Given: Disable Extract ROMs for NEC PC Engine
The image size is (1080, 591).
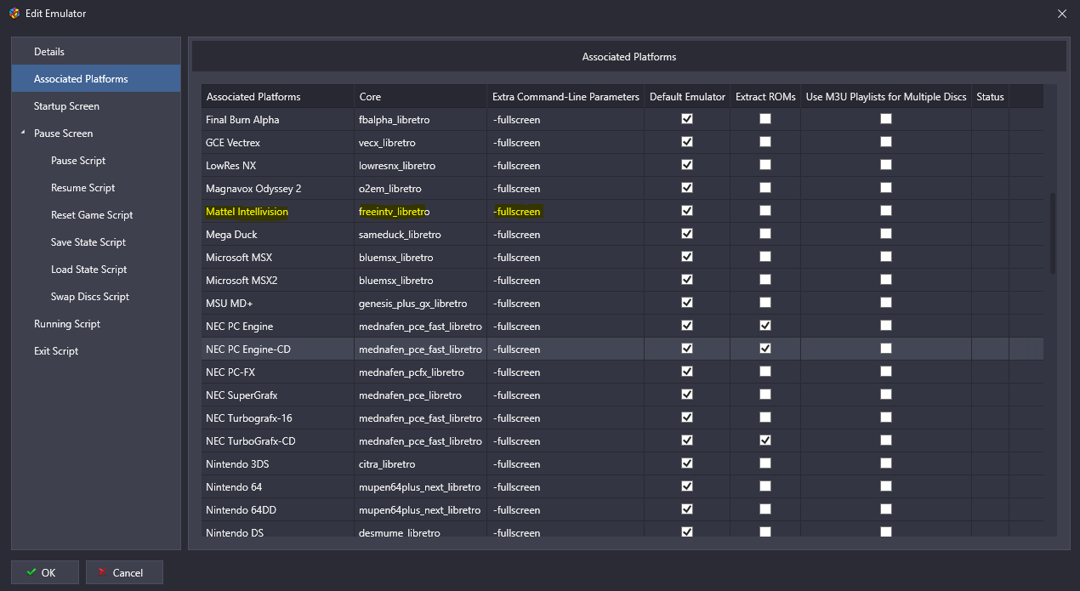Looking at the screenshot, I should click(765, 326).
